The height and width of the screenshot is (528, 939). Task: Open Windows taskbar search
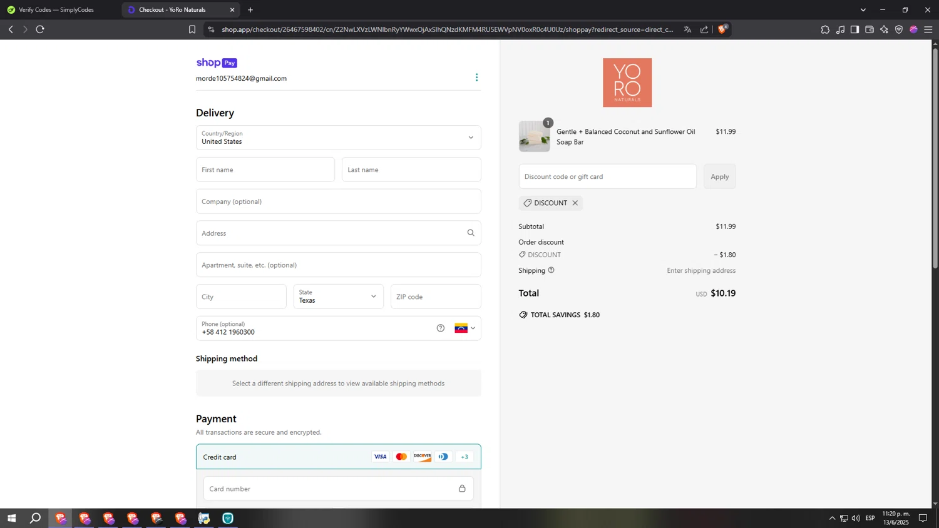pyautogui.click(x=36, y=518)
